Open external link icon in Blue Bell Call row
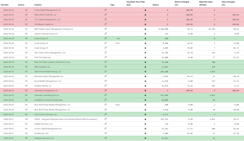This screenshot has width=244, height=141. click(105, 105)
